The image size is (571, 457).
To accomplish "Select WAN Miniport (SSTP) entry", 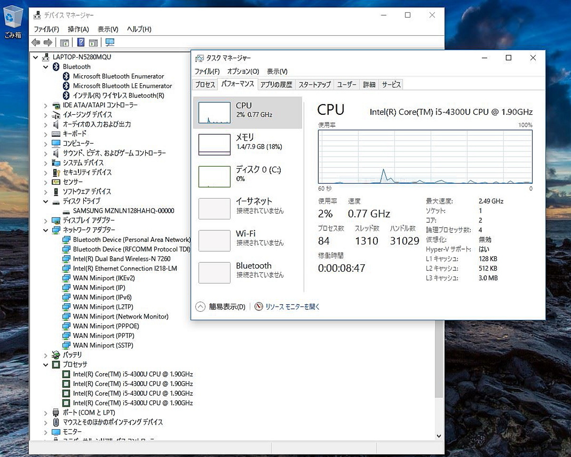I will coord(103,345).
